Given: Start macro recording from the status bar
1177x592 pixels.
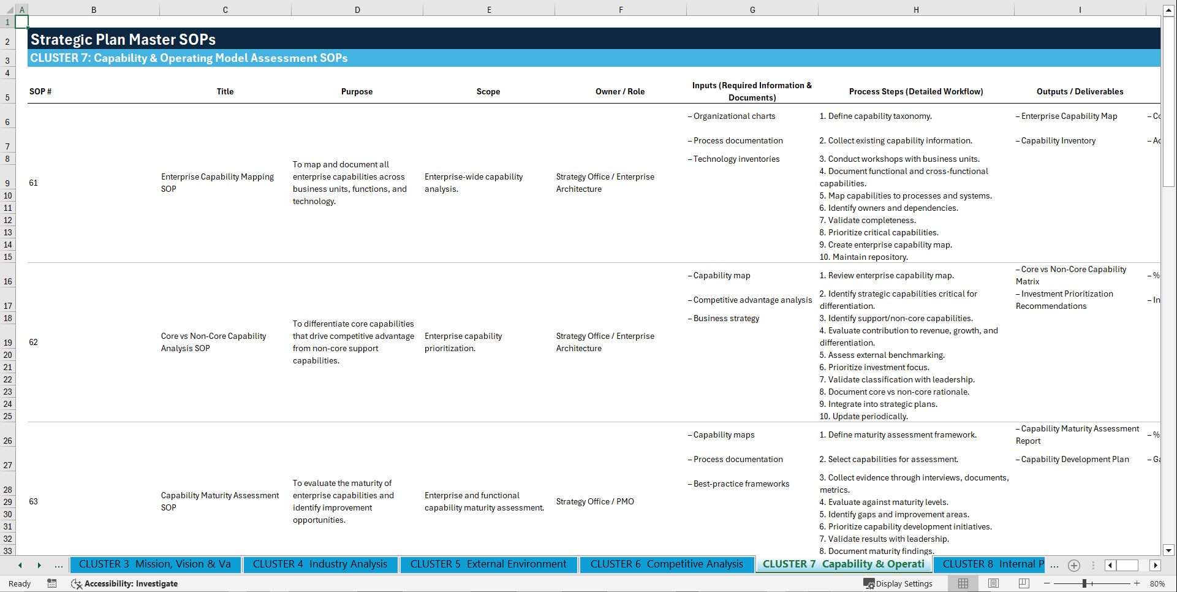Looking at the screenshot, I should (x=52, y=583).
